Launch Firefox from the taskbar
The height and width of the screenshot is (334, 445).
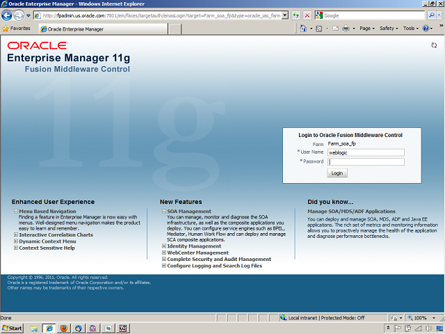(64, 328)
